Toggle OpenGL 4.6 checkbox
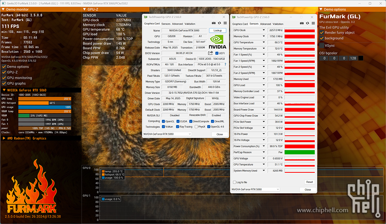386x224 pixels. (208, 127)
